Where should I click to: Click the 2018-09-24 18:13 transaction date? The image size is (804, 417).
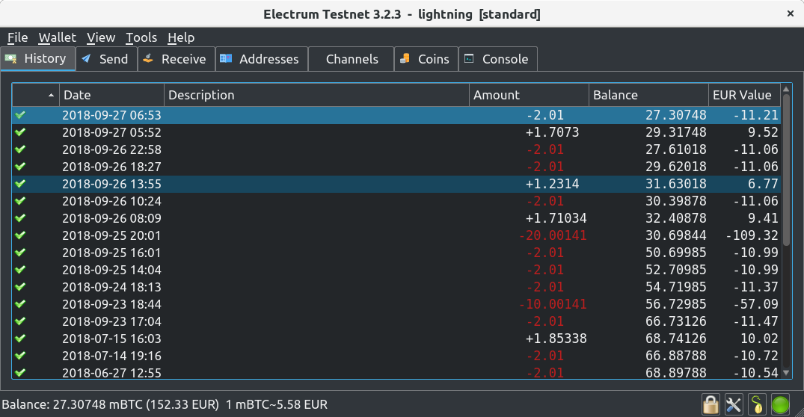111,287
